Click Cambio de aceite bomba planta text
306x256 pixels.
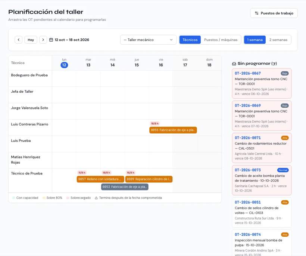[x=260, y=178]
